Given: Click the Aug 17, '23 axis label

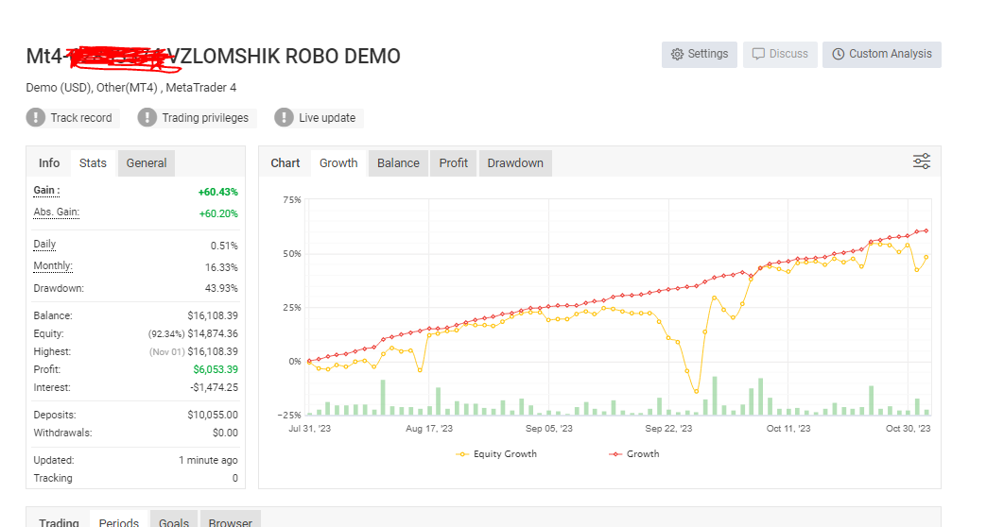Looking at the screenshot, I should (429, 429).
